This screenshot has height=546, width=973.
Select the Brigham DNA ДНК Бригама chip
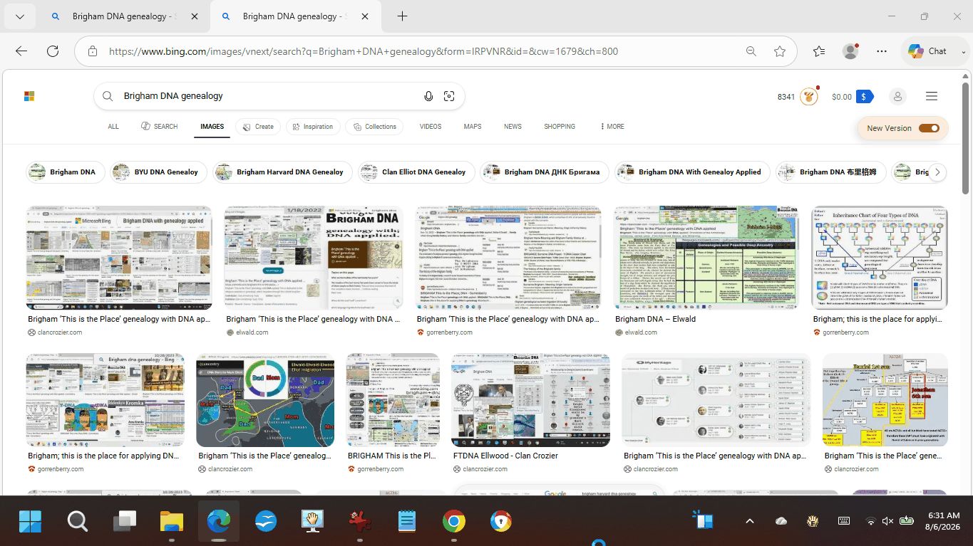(x=545, y=172)
